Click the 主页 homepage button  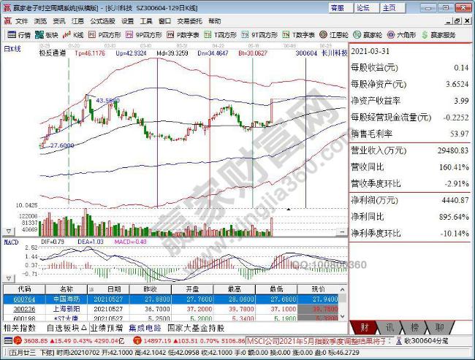coord(392,8)
